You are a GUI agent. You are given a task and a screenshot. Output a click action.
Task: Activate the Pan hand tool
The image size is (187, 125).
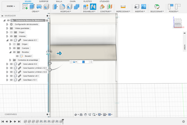tap(85, 115)
